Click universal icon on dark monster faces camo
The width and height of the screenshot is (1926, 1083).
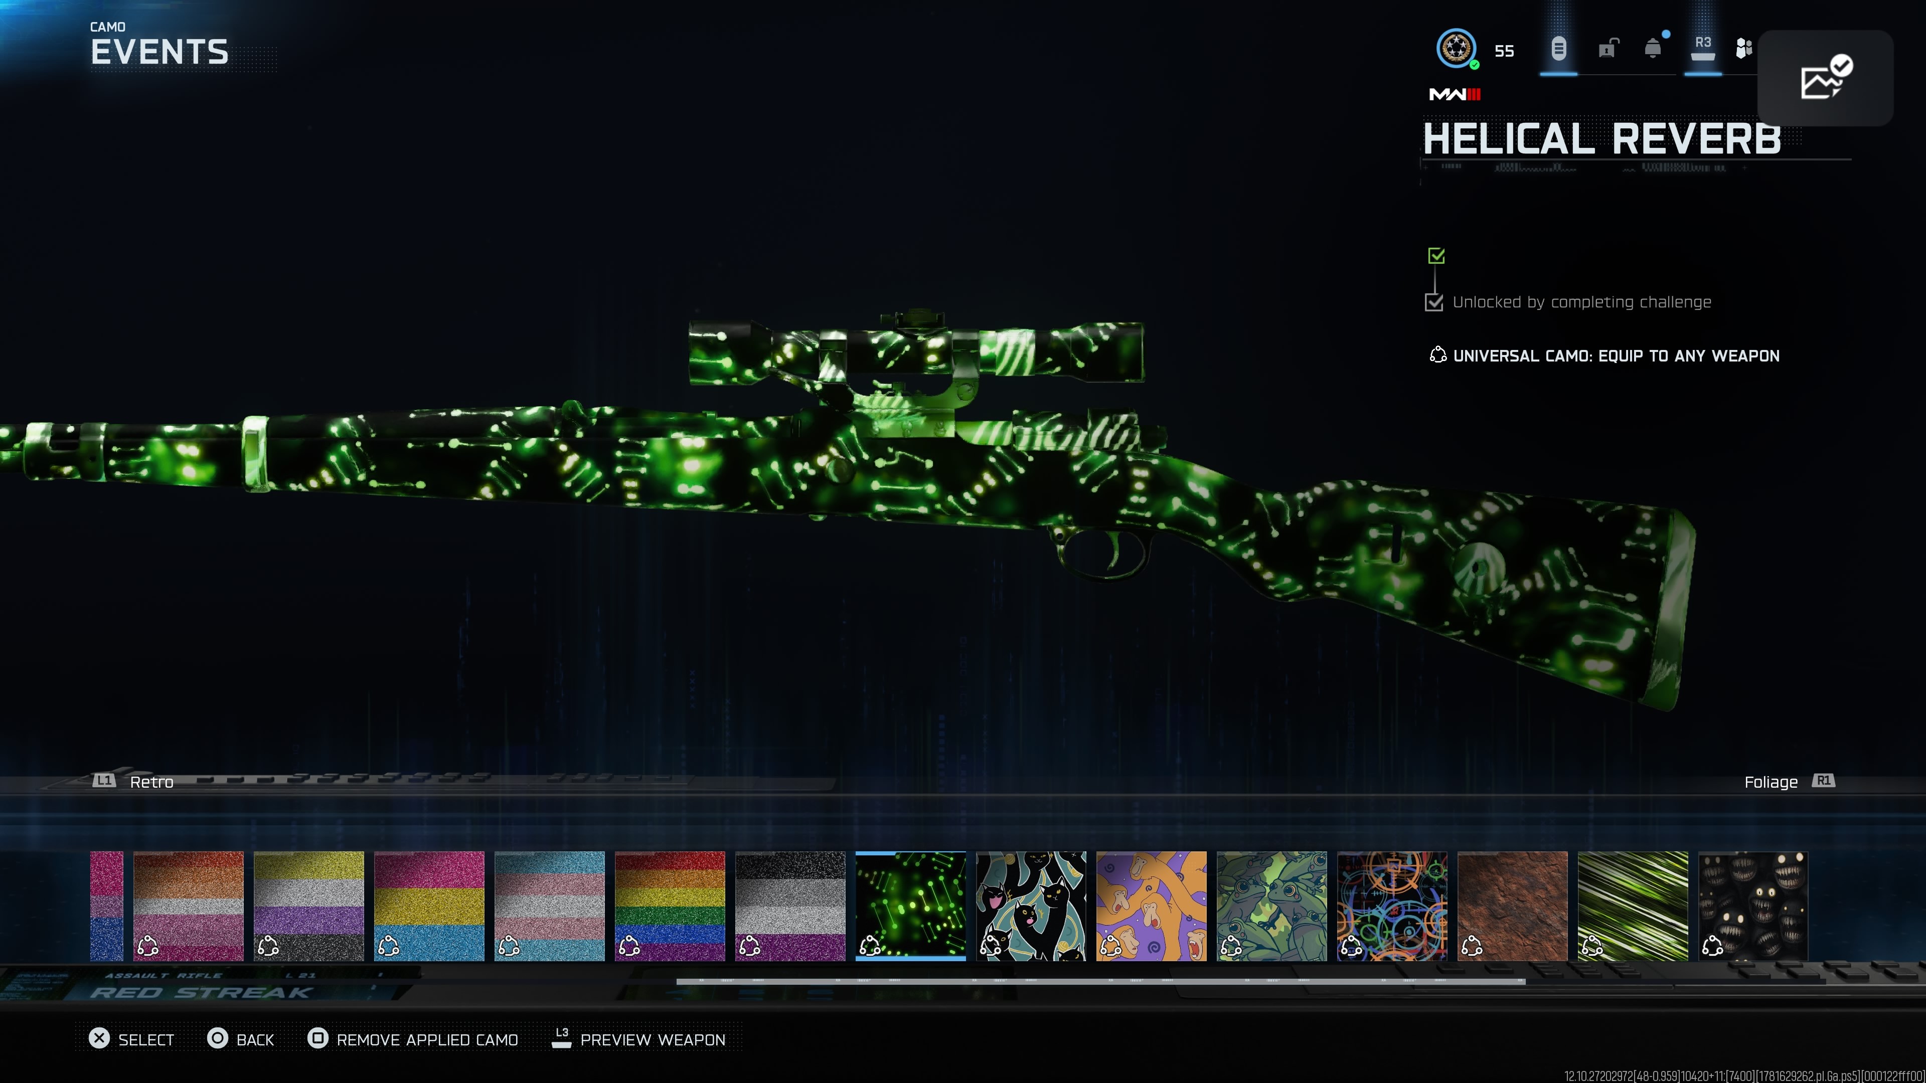point(1712,946)
